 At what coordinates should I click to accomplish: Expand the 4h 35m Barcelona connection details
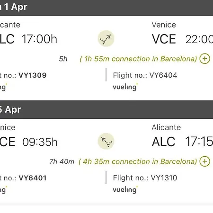pos(204,161)
